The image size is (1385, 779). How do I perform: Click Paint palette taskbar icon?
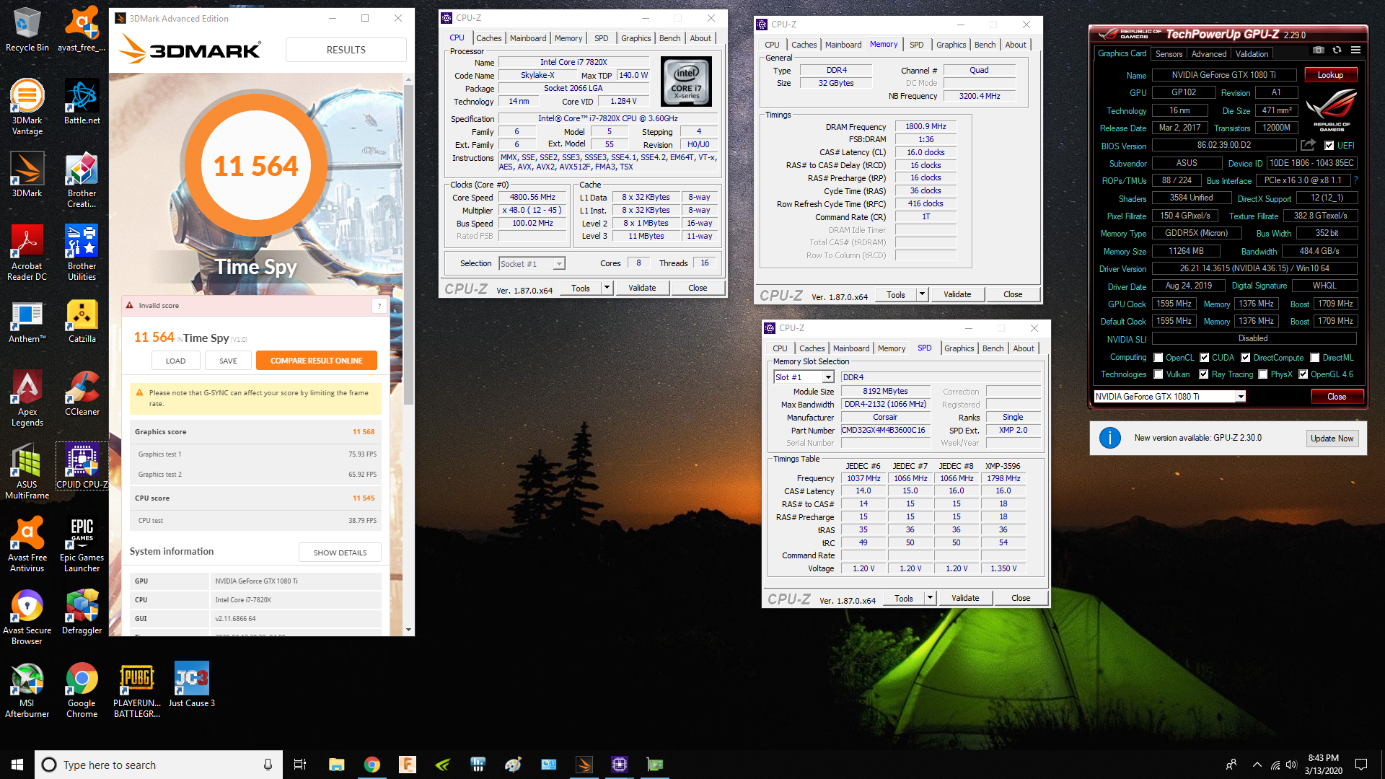pyautogui.click(x=513, y=765)
